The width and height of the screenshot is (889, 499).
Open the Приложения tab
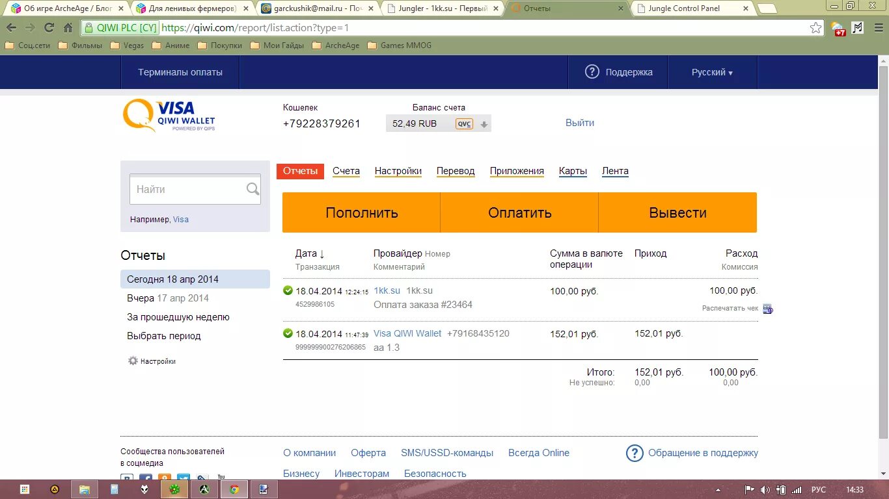(x=517, y=171)
